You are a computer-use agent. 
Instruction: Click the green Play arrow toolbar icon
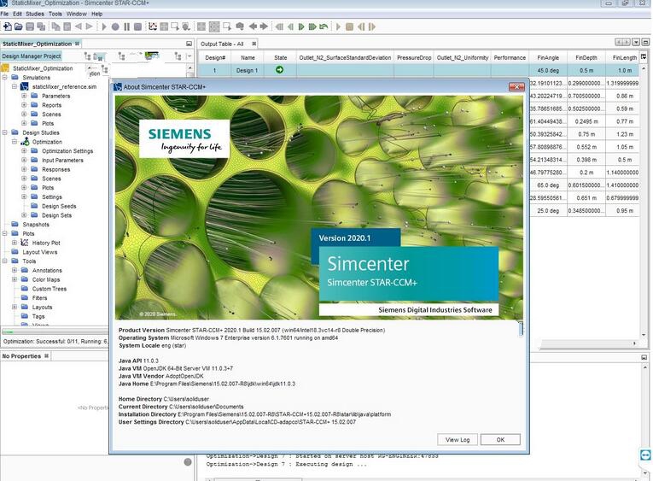[301, 26]
